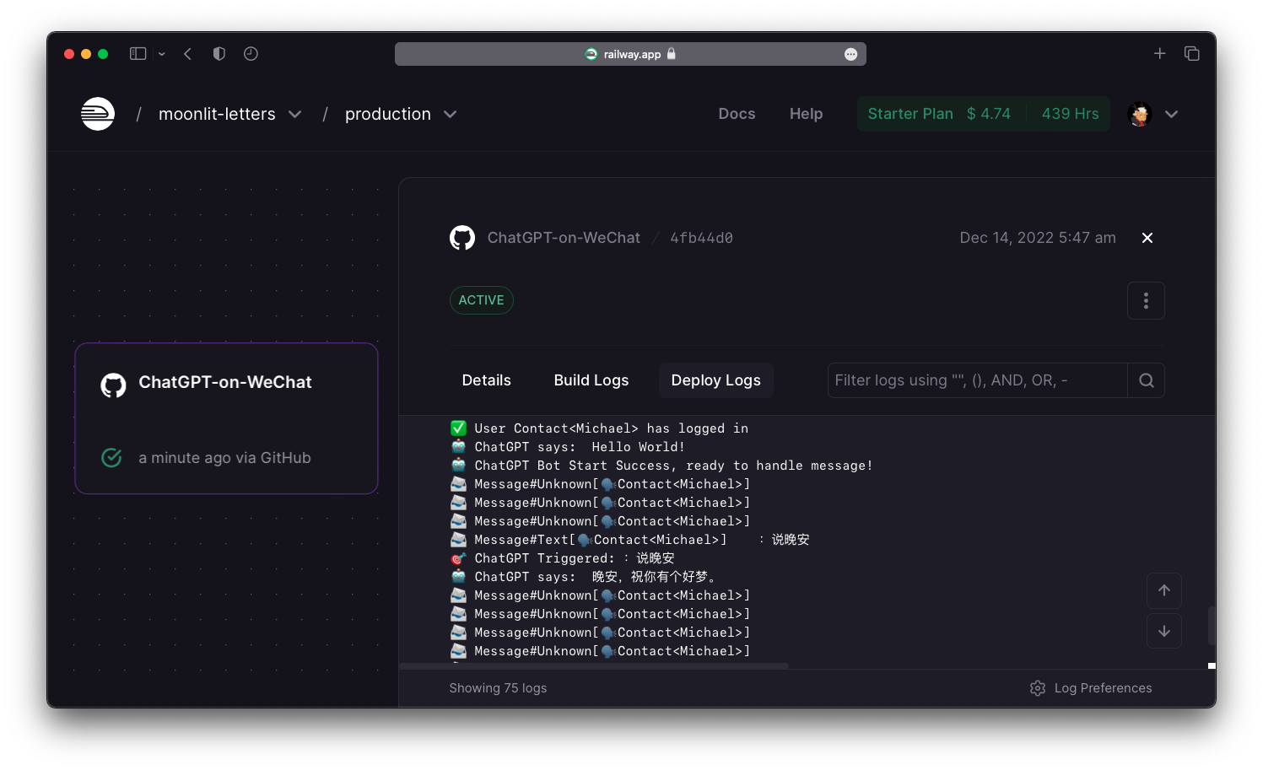
Task: Open the privacy shield icon in Safari
Action: point(219,53)
